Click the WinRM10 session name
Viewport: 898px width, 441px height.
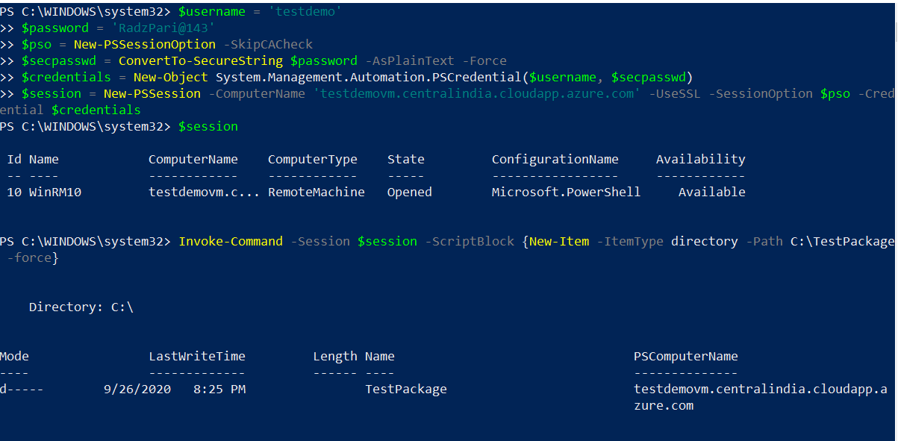pos(55,192)
